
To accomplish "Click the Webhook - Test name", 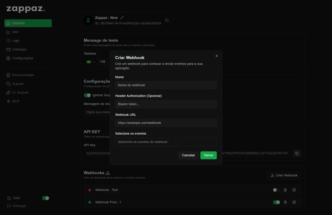I will point(106,190).
